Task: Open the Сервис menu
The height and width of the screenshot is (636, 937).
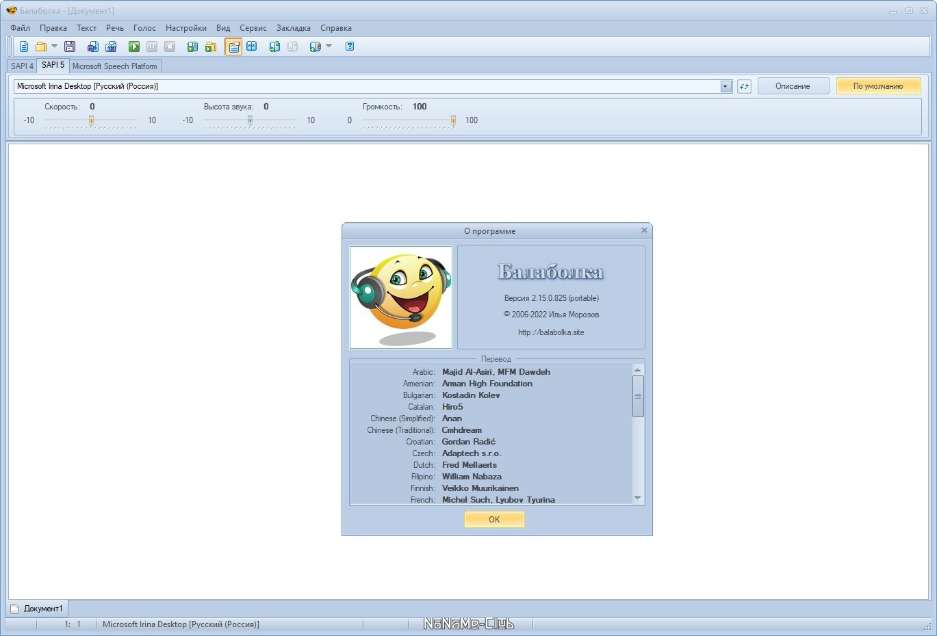Action: click(253, 28)
